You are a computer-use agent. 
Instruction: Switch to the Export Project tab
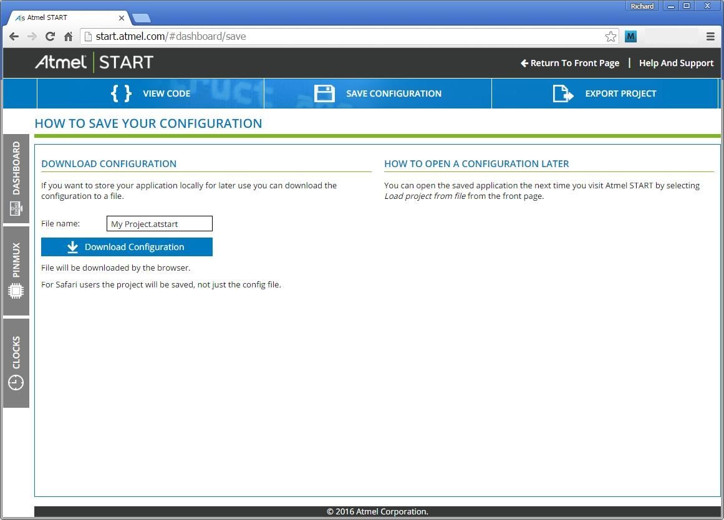click(x=620, y=94)
